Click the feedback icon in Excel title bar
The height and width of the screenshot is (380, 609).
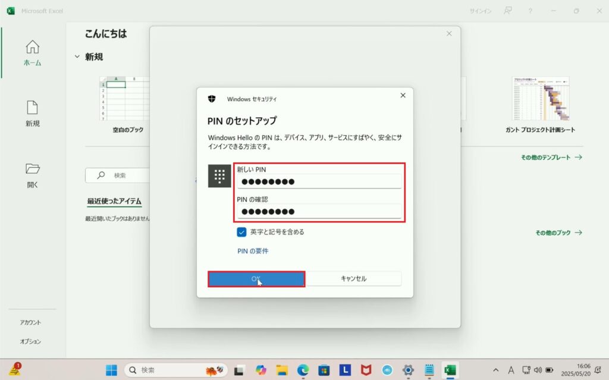(508, 11)
